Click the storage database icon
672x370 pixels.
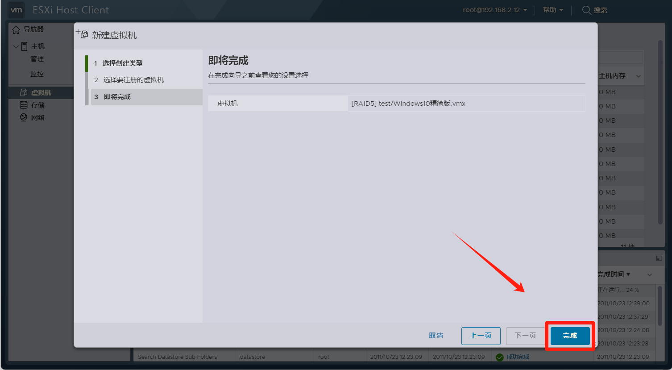point(24,105)
